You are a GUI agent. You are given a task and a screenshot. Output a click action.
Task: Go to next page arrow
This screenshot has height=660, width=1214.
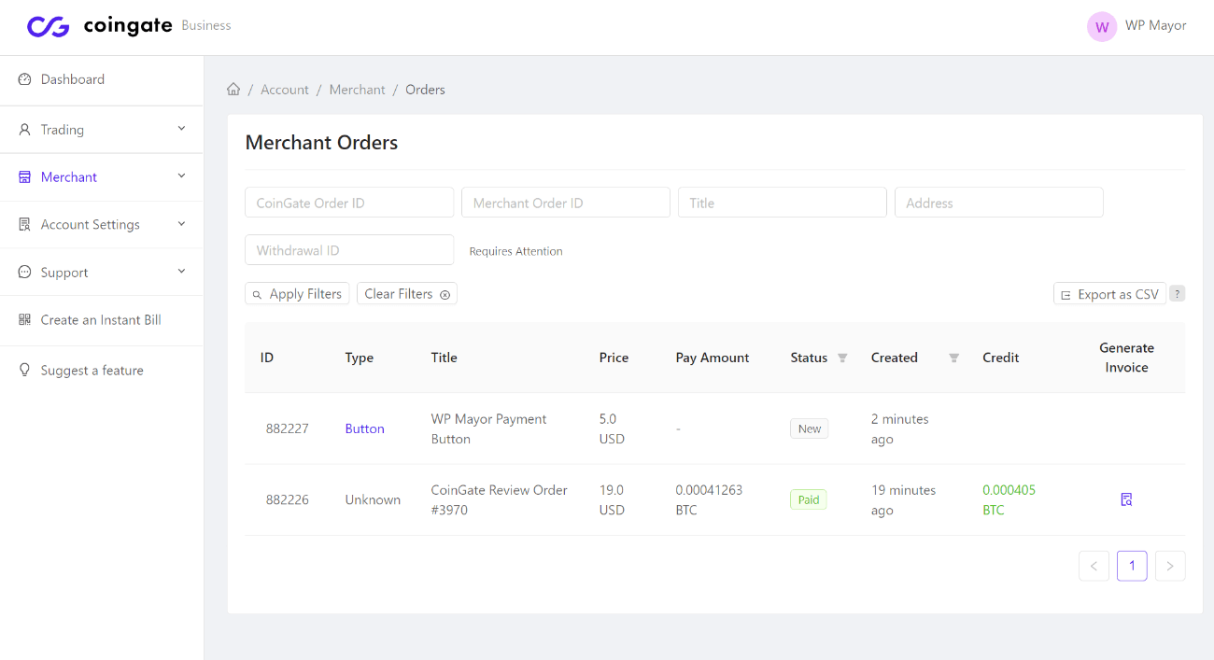(1170, 566)
